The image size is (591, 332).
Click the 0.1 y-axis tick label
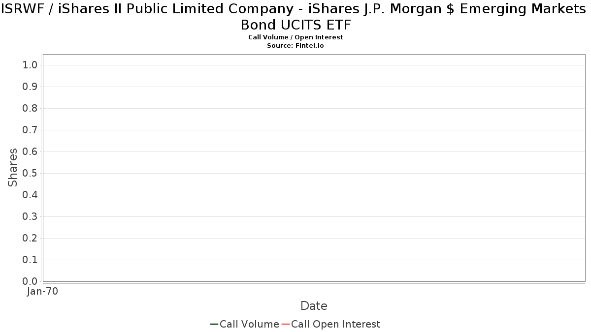pyautogui.click(x=30, y=260)
